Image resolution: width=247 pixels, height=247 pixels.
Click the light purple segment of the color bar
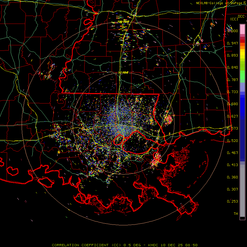tap(242, 87)
